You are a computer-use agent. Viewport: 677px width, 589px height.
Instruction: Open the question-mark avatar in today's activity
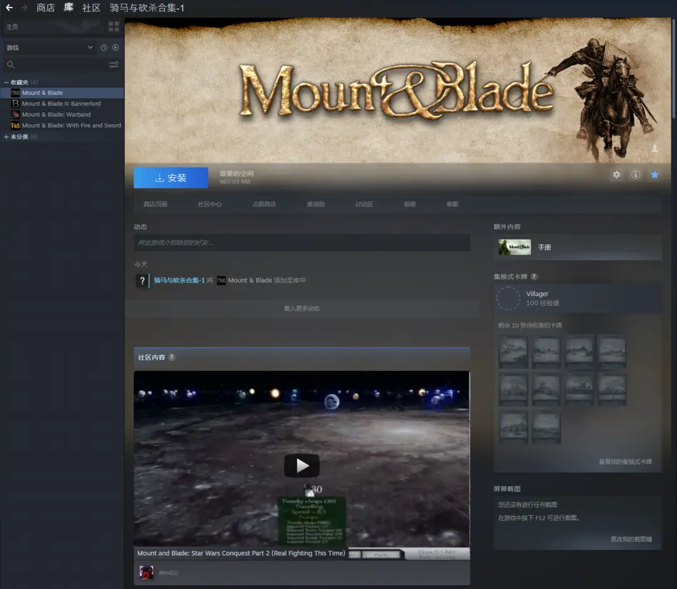(142, 281)
